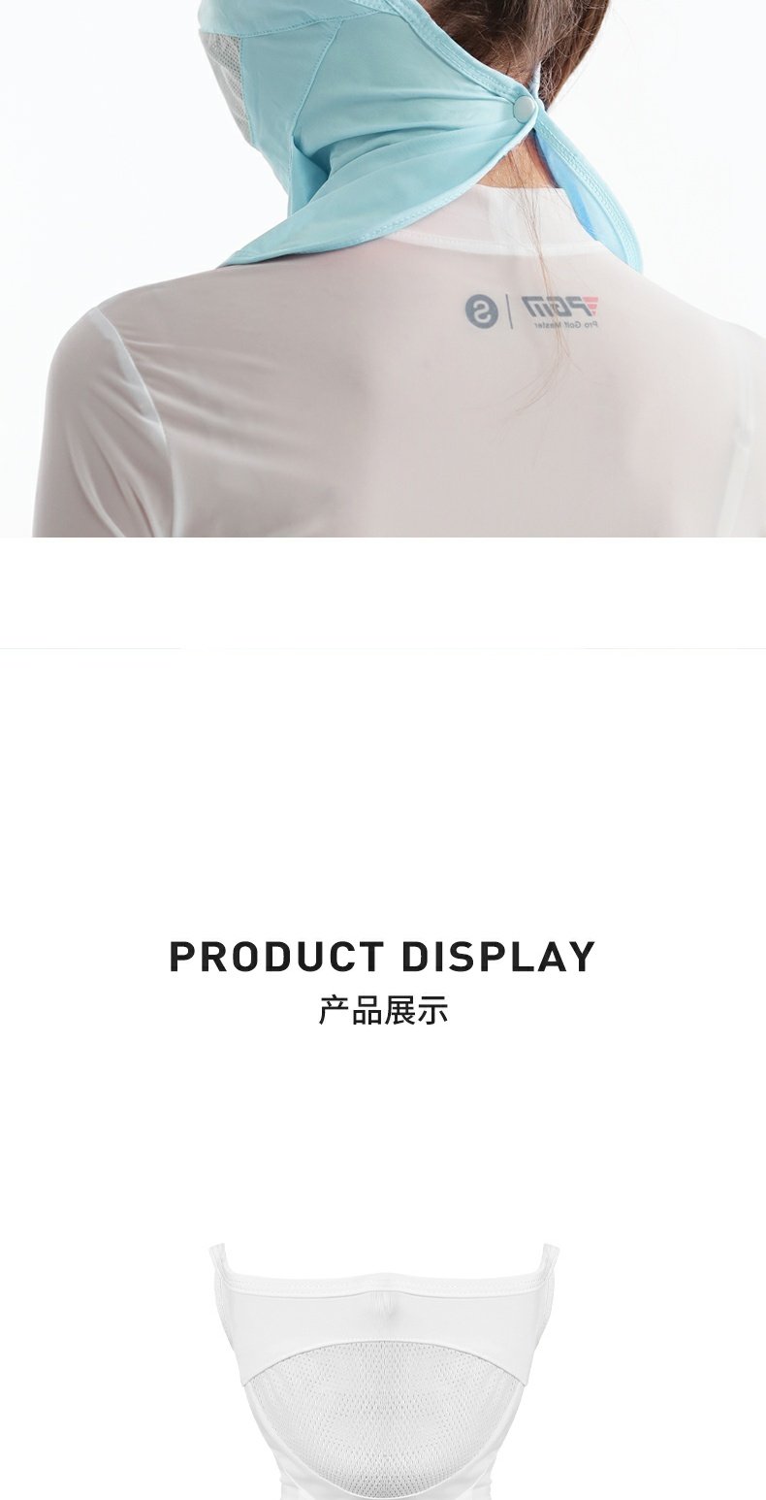Click the right strap of white mask
766x1500 pixels.
click(x=550, y=1259)
